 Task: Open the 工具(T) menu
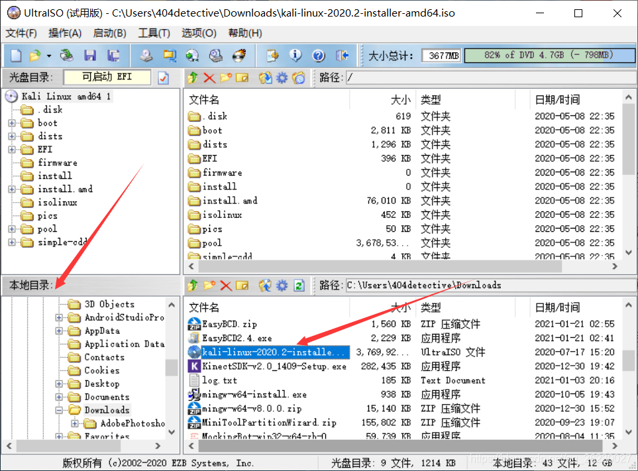(x=154, y=33)
